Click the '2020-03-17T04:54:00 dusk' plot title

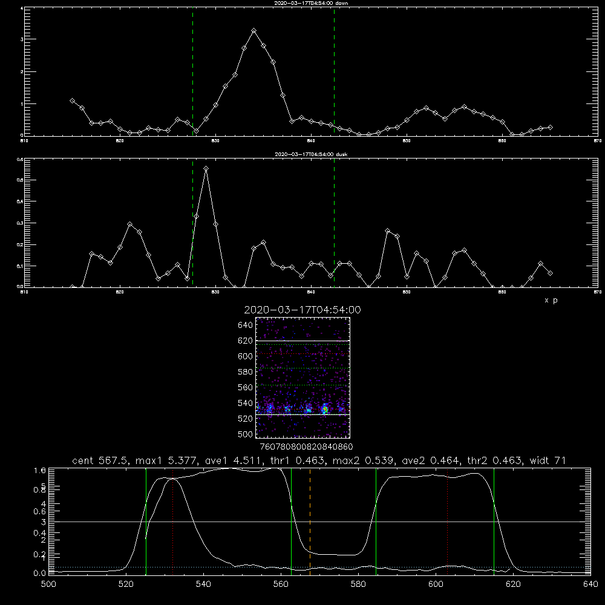point(311,154)
